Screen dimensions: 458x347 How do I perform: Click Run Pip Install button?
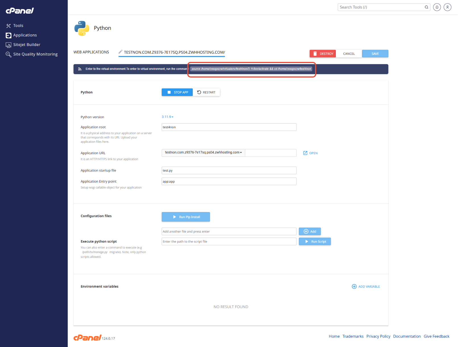pyautogui.click(x=186, y=217)
